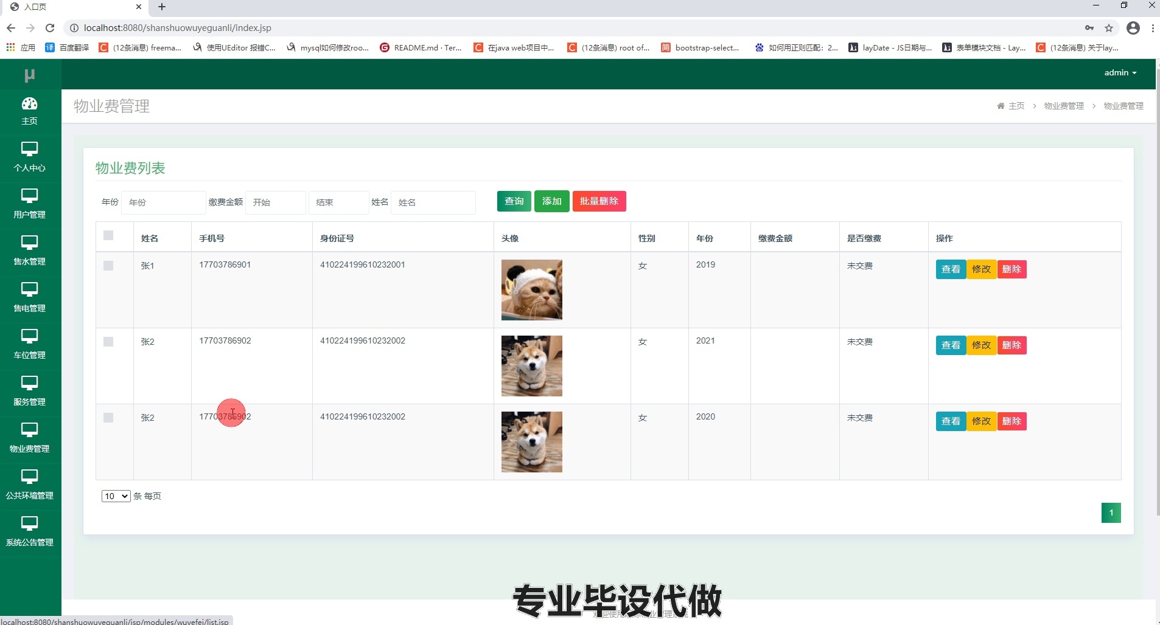The width and height of the screenshot is (1160, 625).
Task: Check the checkbox for 张2 year 2021
Action: (x=108, y=342)
